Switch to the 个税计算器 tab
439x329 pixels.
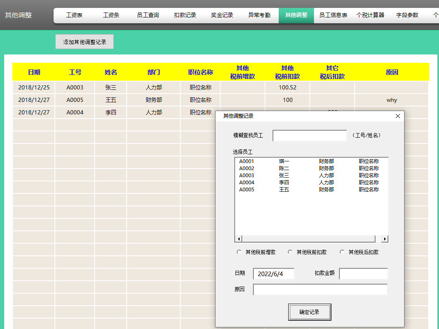pos(370,15)
